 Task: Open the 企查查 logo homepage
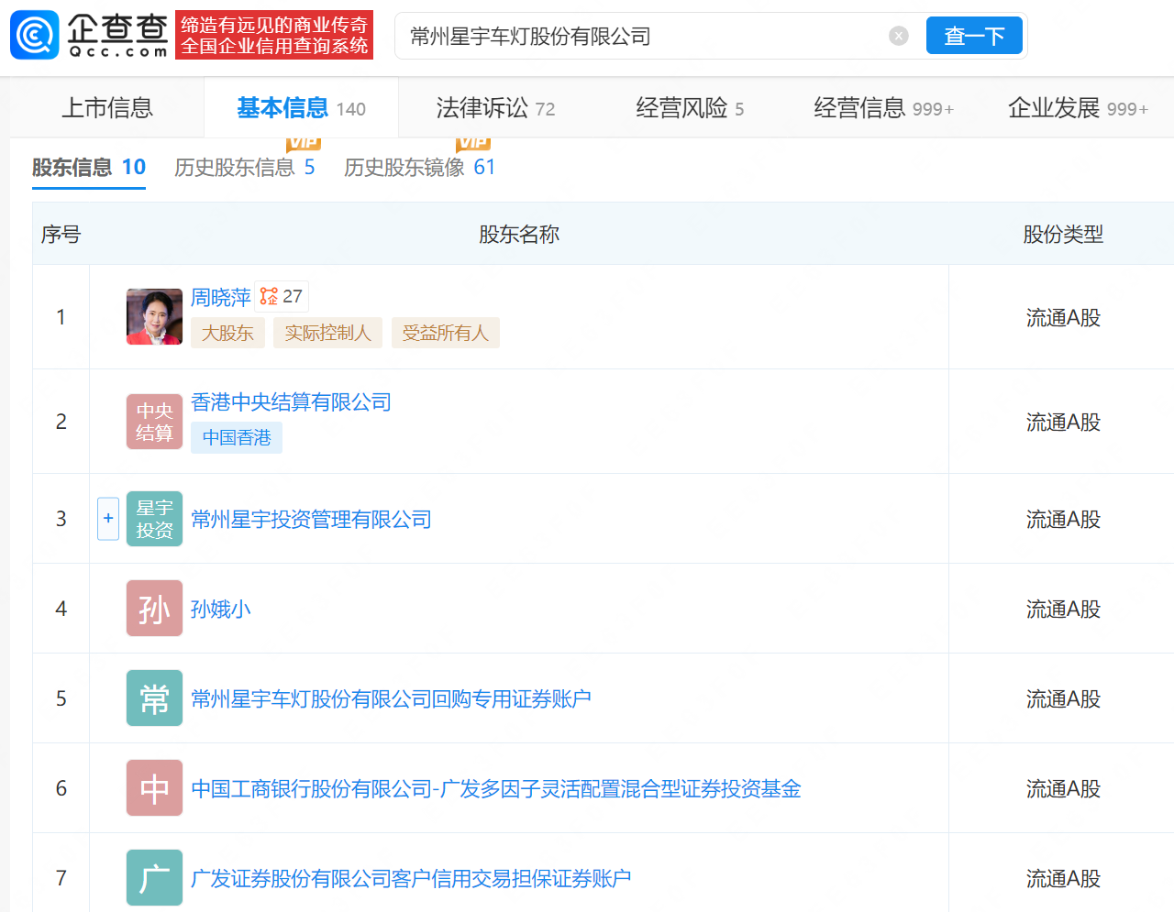[x=89, y=36]
